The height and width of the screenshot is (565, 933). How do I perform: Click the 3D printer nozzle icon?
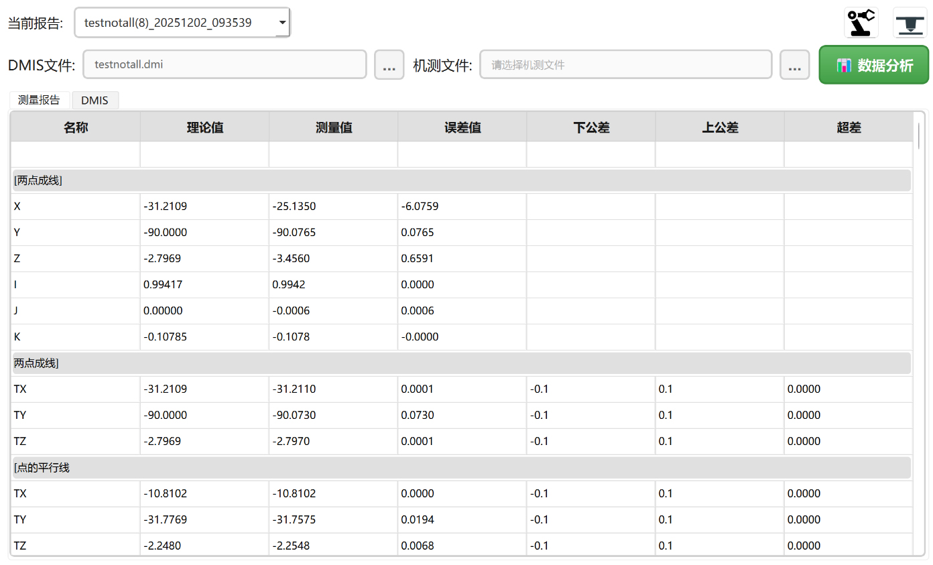(x=910, y=23)
